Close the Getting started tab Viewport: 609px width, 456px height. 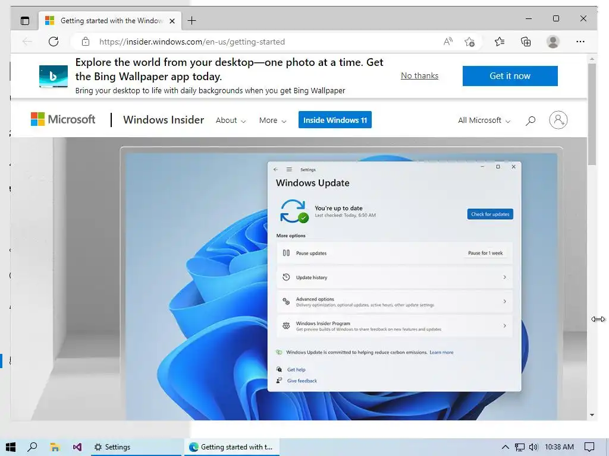tap(172, 21)
